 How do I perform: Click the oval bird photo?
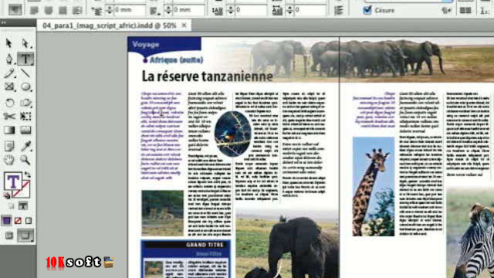click(233, 134)
